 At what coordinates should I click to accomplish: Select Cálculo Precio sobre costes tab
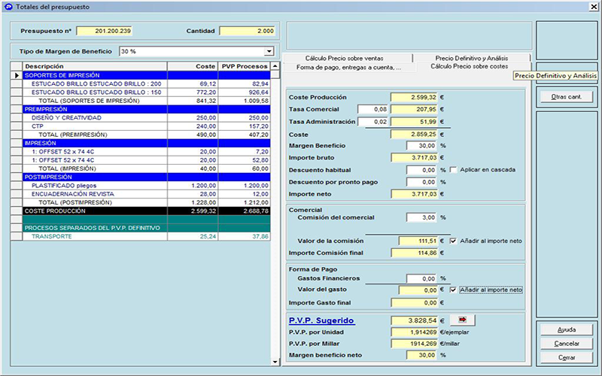pos(469,66)
